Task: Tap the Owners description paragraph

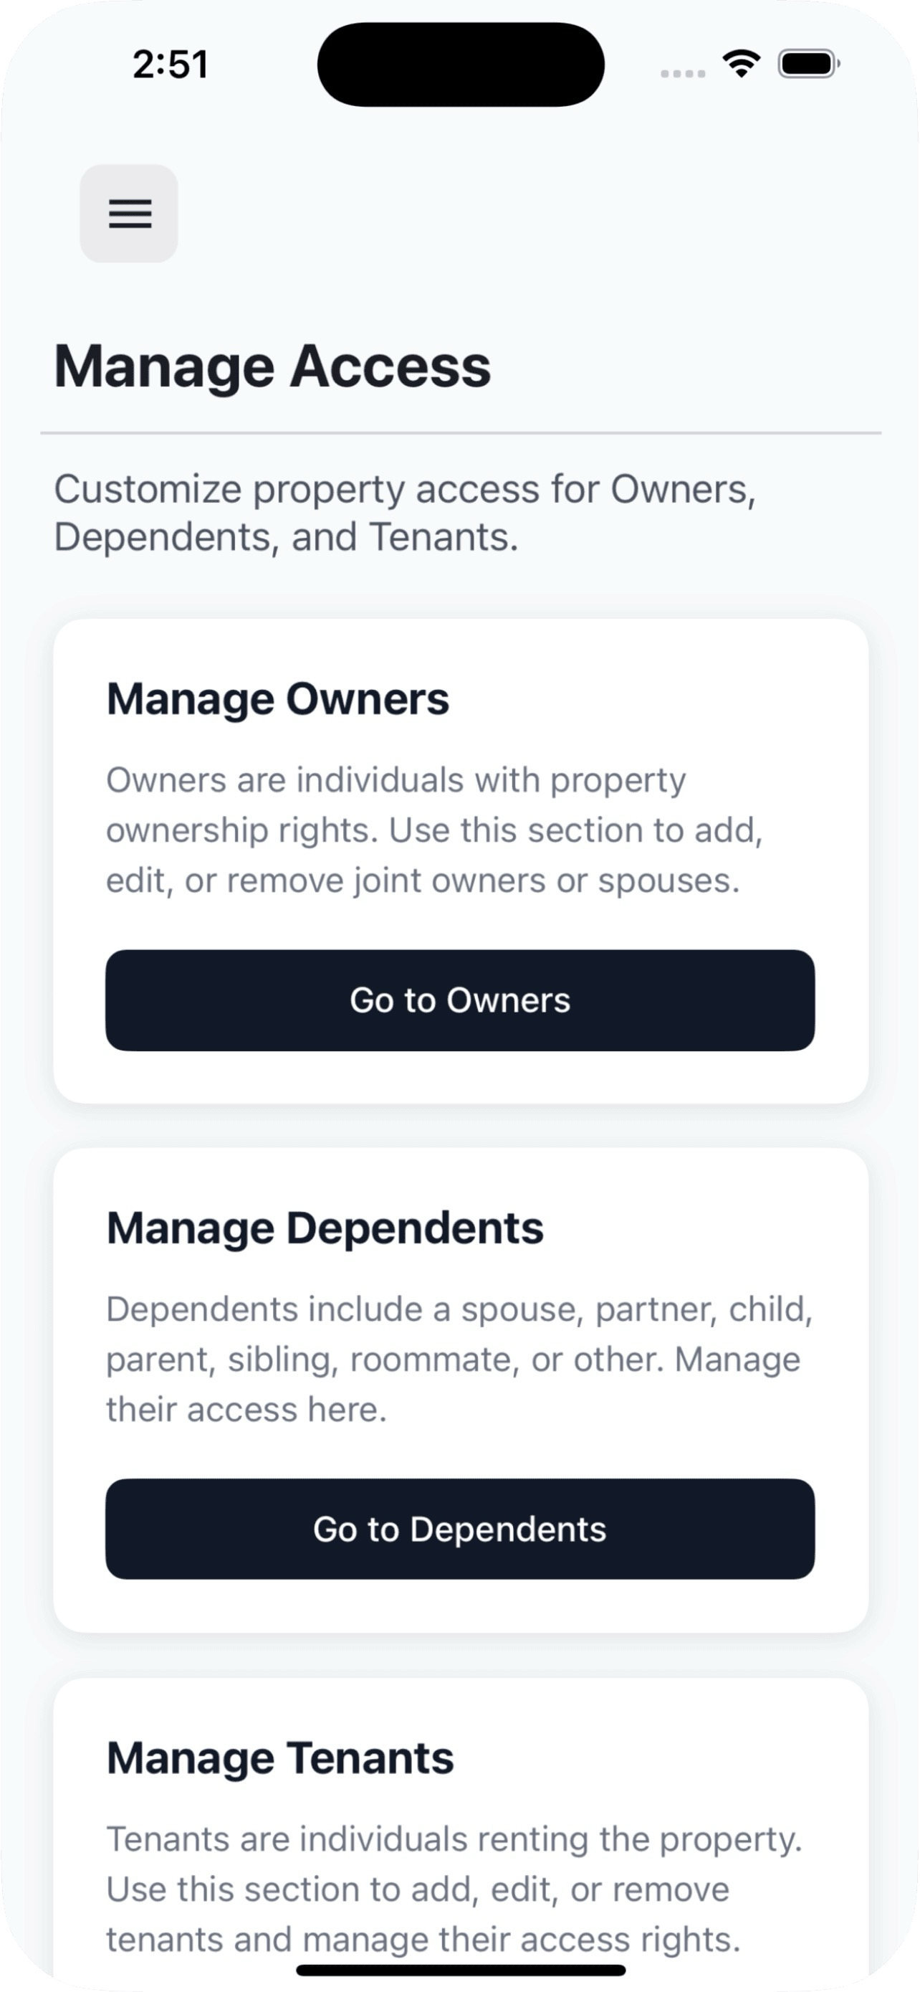Action: click(x=434, y=830)
